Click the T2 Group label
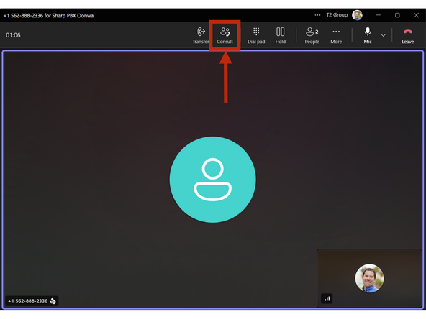Viewport: 426px width, 319px height. click(337, 15)
